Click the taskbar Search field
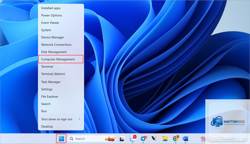The height and width of the screenshot is (144, 250). click(92, 139)
